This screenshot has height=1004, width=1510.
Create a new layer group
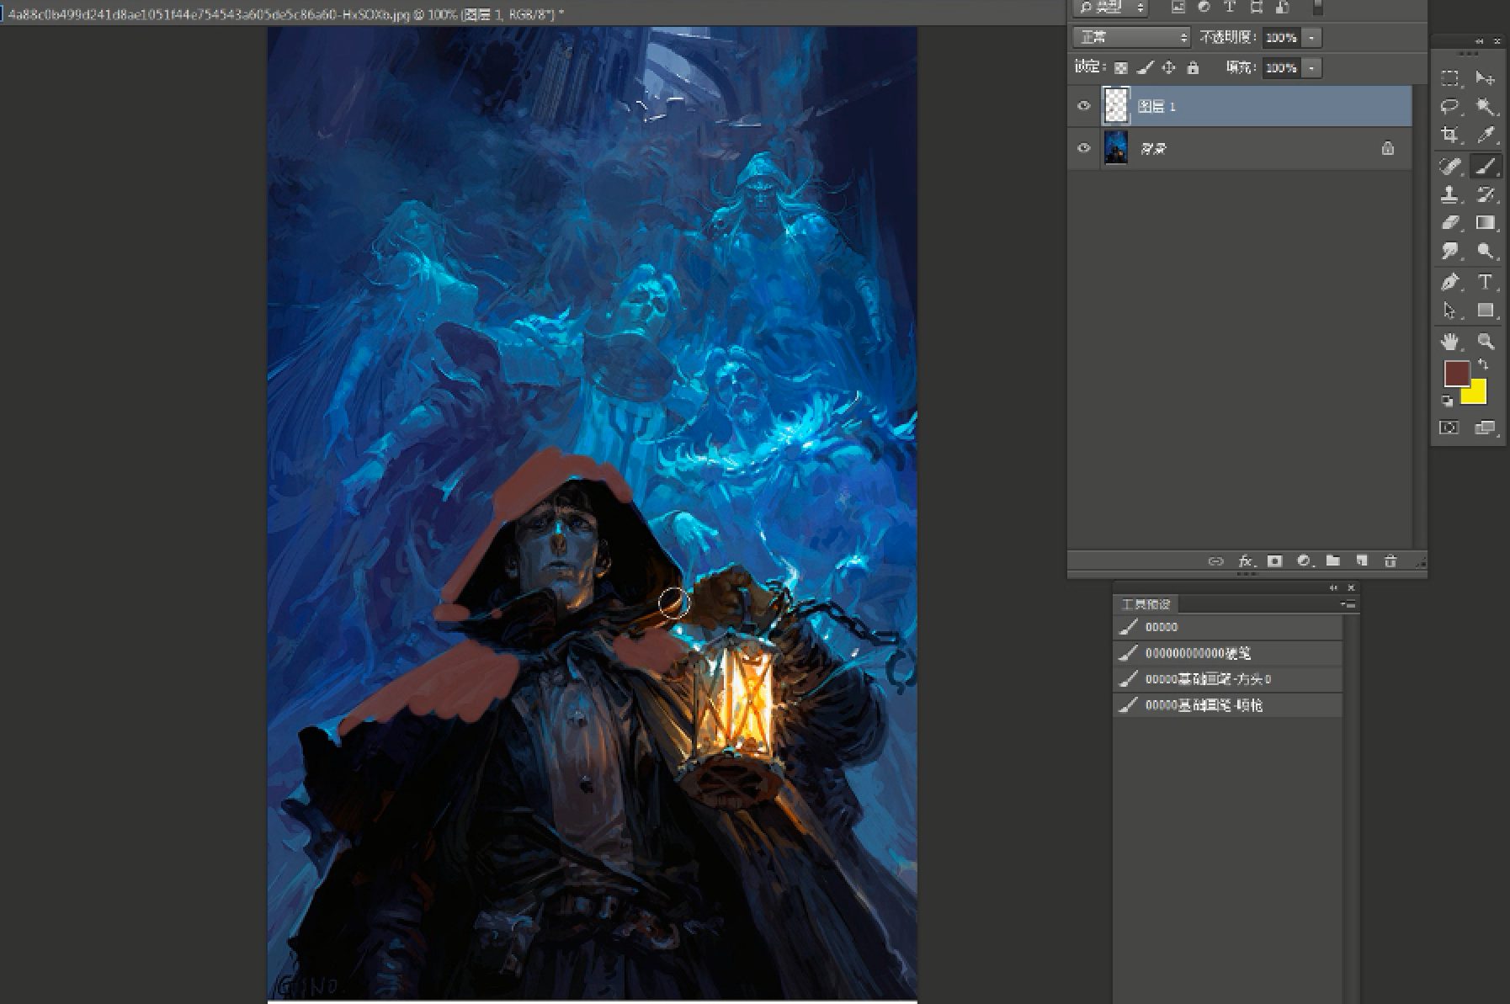(1332, 561)
